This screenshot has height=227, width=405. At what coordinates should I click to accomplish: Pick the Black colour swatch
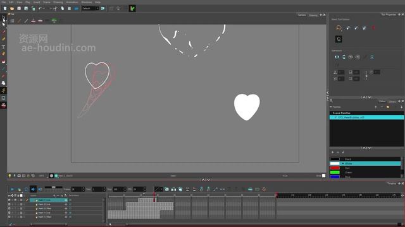pyautogui.click(x=335, y=160)
